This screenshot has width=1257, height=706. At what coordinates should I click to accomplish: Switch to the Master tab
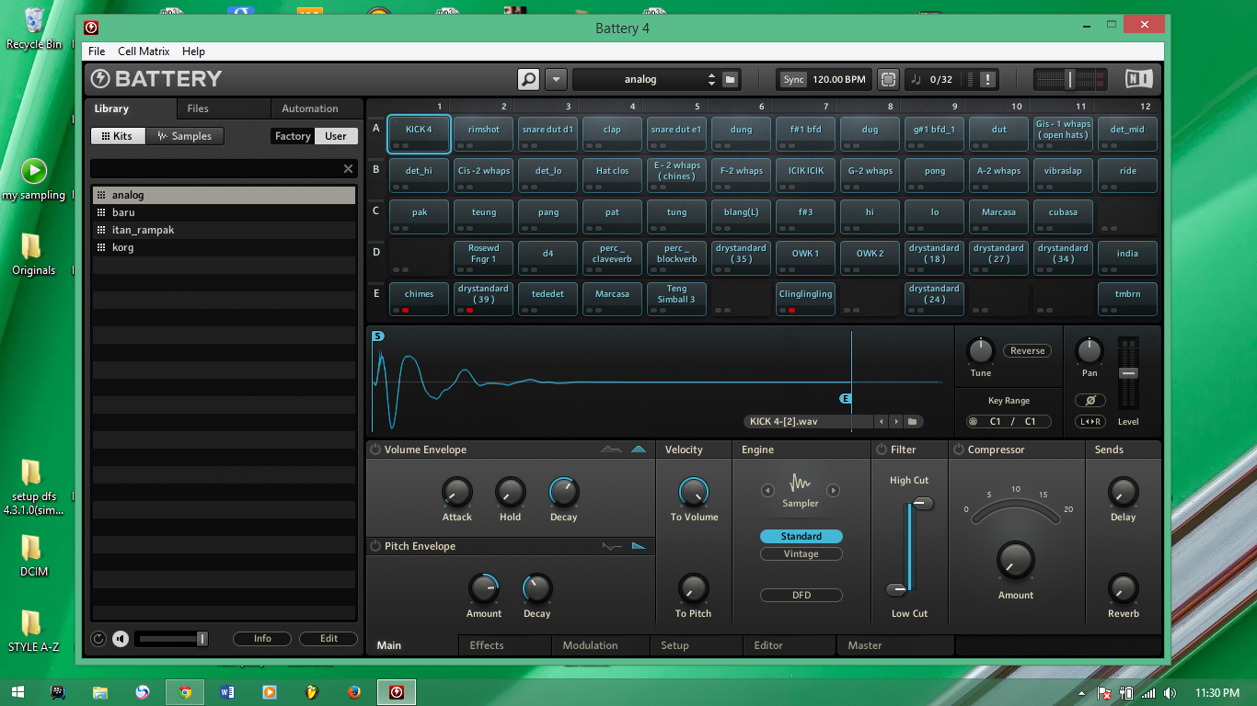click(896, 645)
